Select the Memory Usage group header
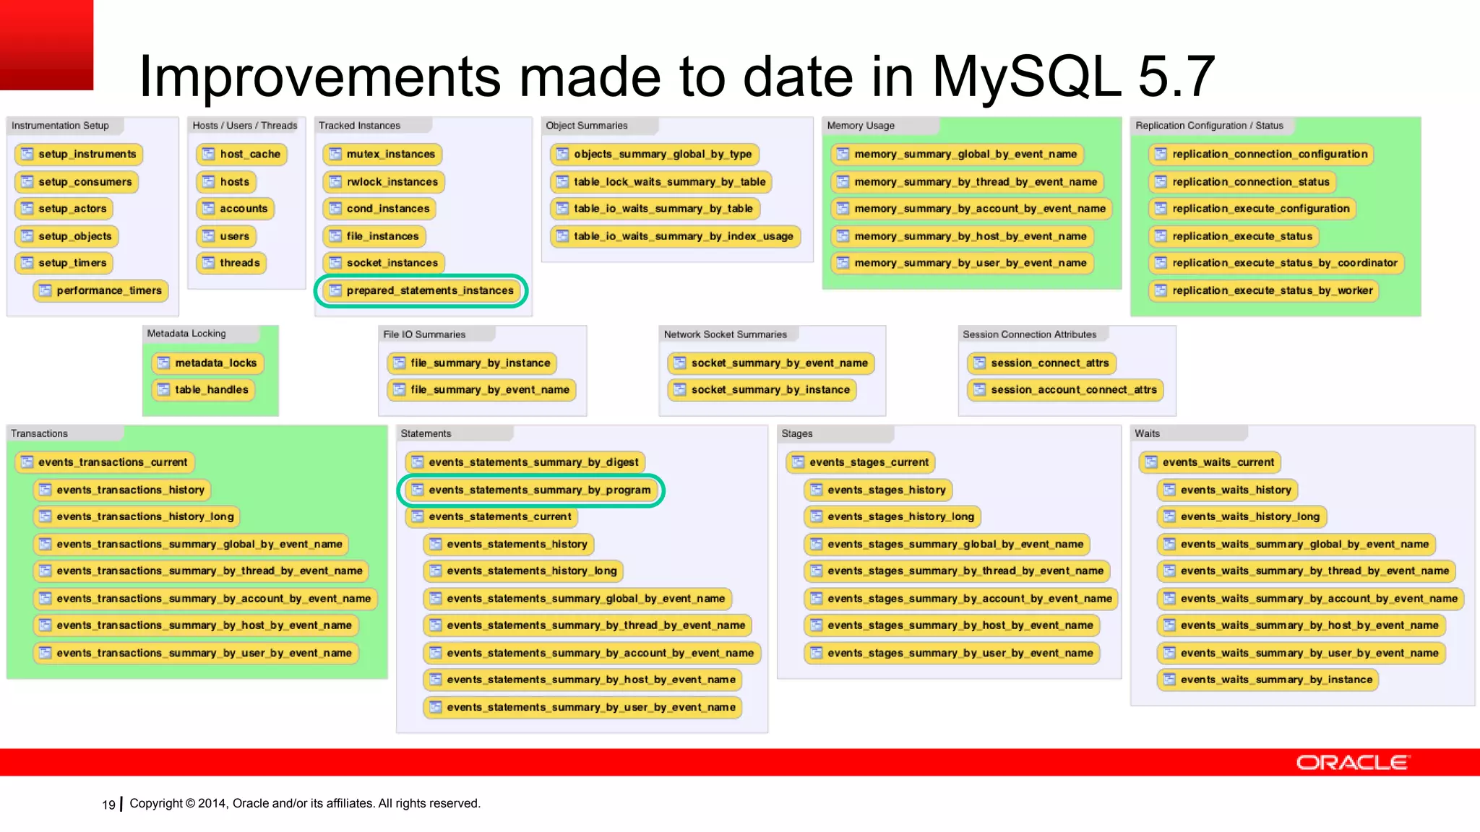Screen dimensions: 1480x832 click(x=861, y=126)
